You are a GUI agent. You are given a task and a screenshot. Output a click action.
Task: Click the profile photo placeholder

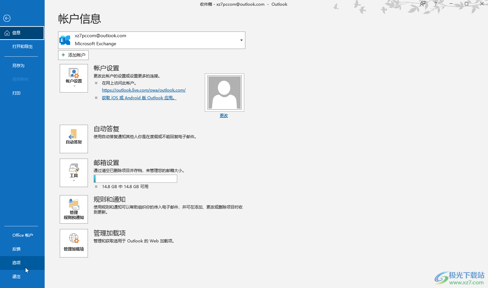(225, 93)
